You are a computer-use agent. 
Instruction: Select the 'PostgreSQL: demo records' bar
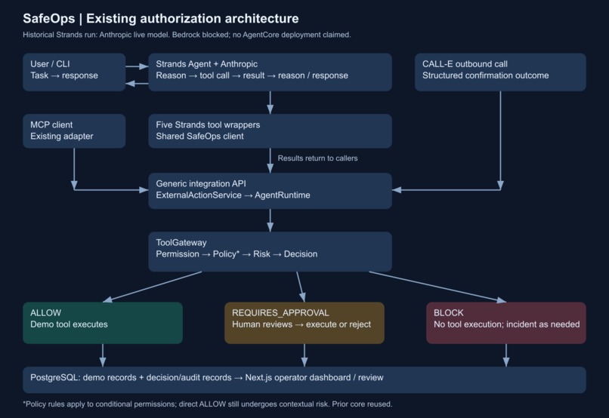click(x=304, y=380)
